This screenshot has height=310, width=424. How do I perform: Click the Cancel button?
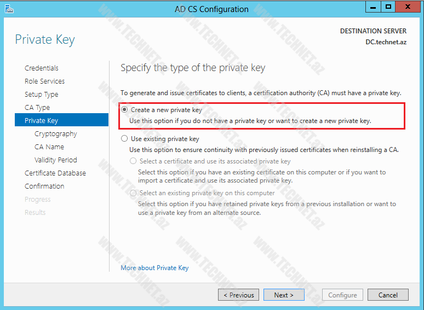388,295
